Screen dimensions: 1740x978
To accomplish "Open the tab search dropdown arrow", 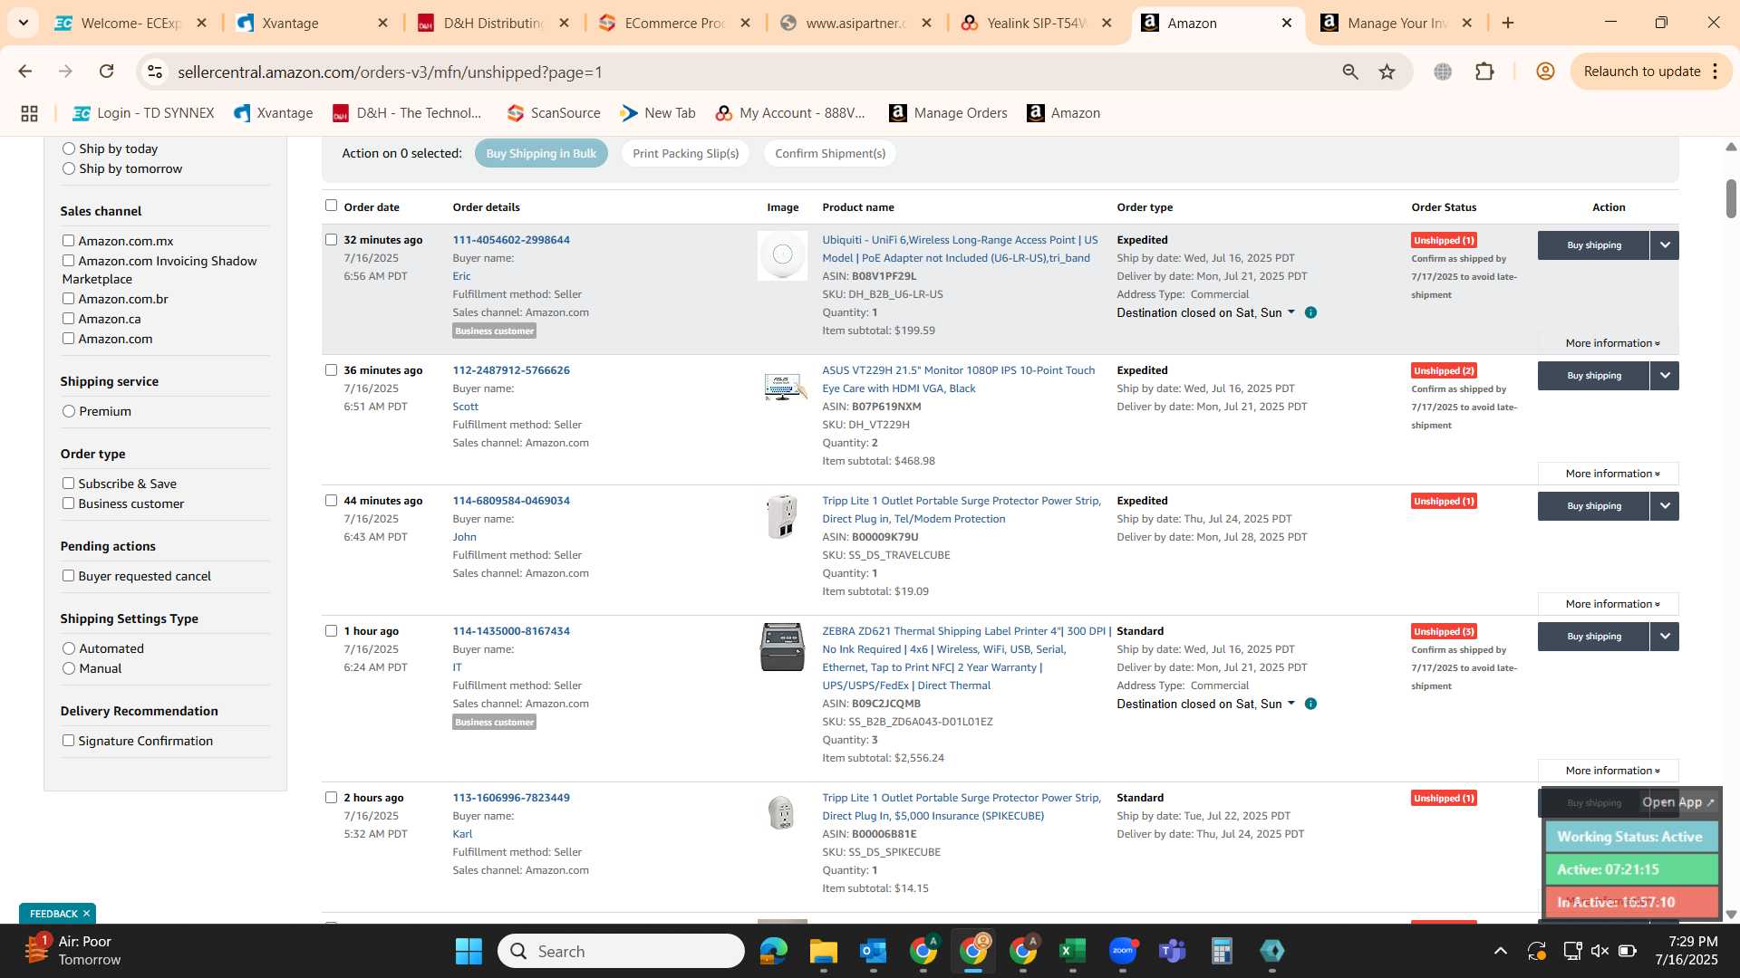I will (x=23, y=23).
